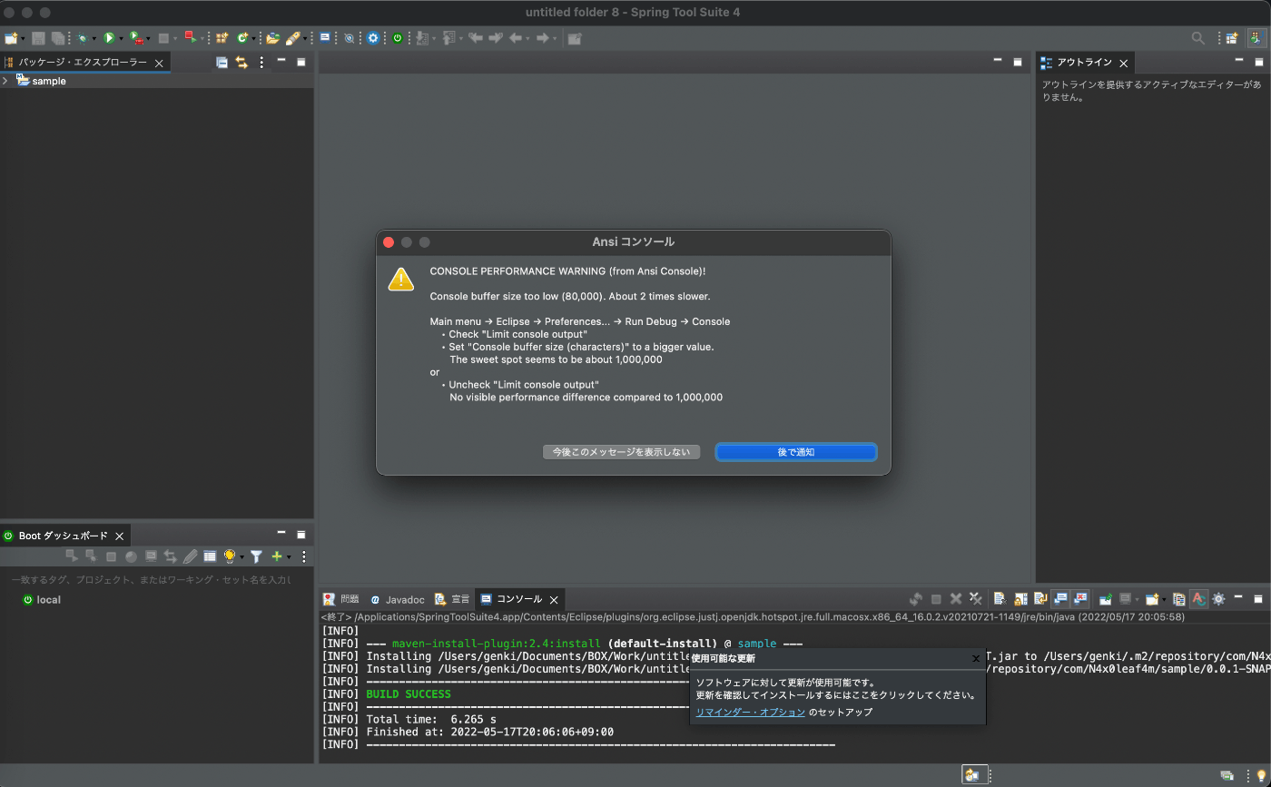
Task: Select the local entry in Boot Dashboard
Action: (42, 600)
